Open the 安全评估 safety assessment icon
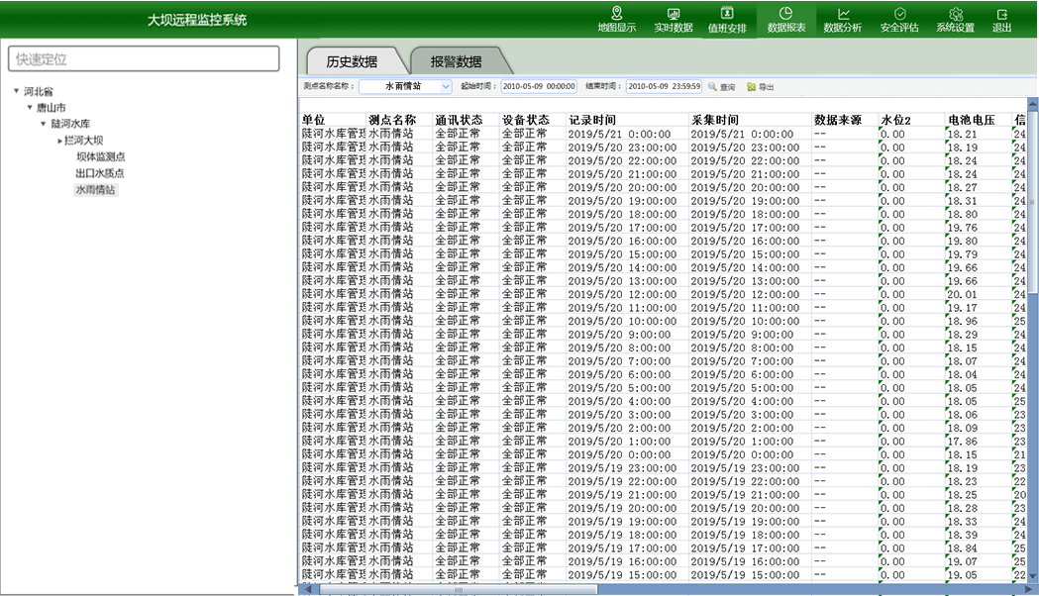 899,19
